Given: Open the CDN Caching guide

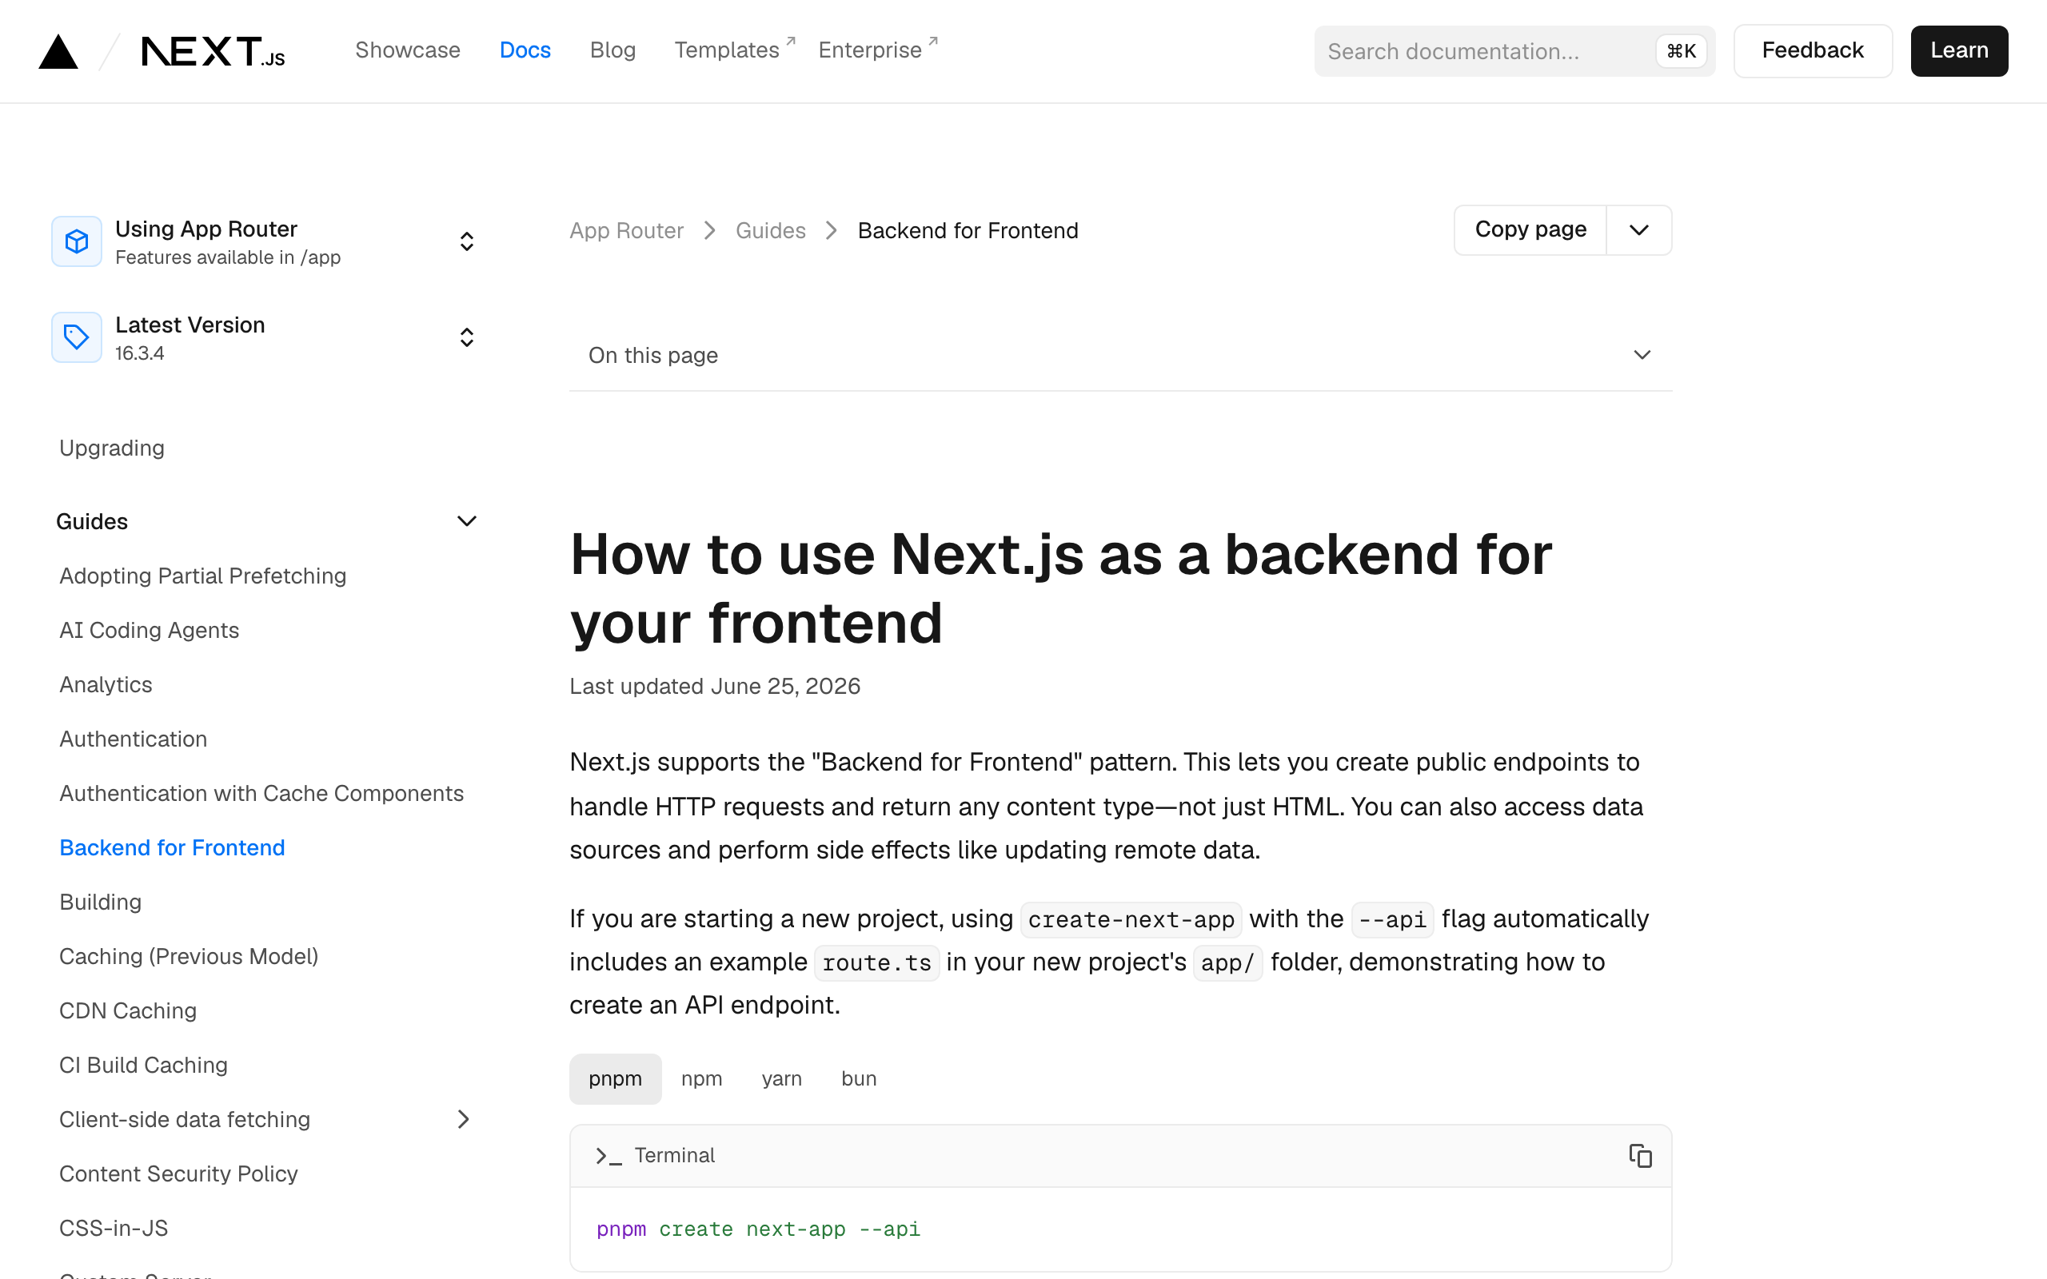Looking at the screenshot, I should pos(128,1011).
